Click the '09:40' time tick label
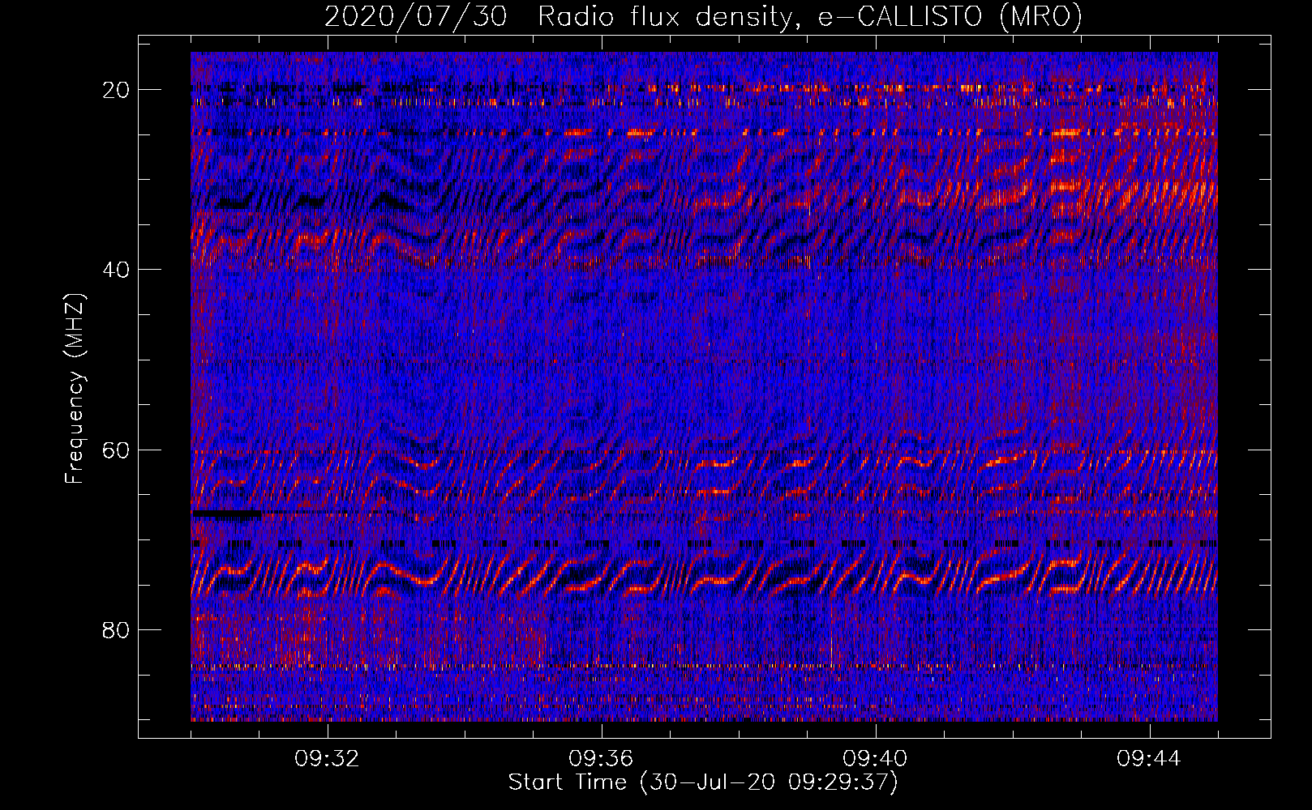The image size is (1312, 810). tap(875, 759)
